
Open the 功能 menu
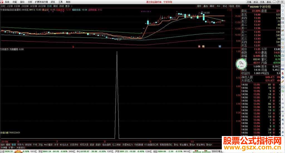tap(14, 2)
